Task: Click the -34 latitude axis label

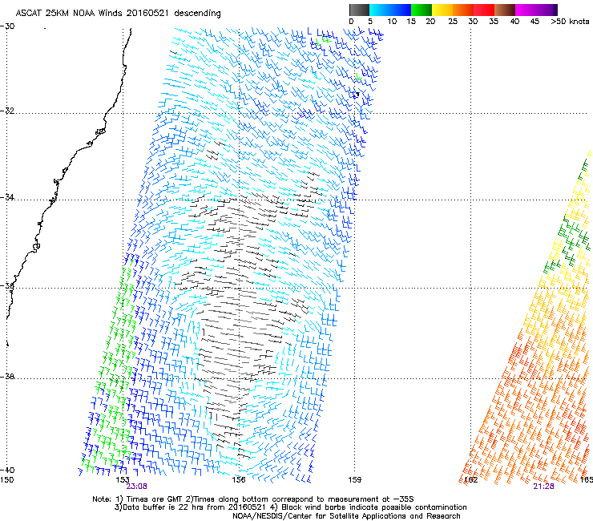Action: 7,197
